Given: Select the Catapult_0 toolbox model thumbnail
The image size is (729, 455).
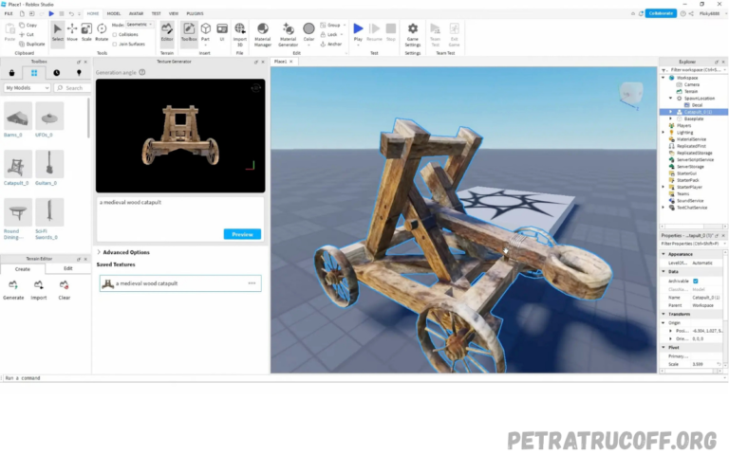Looking at the screenshot, I should pos(18,164).
